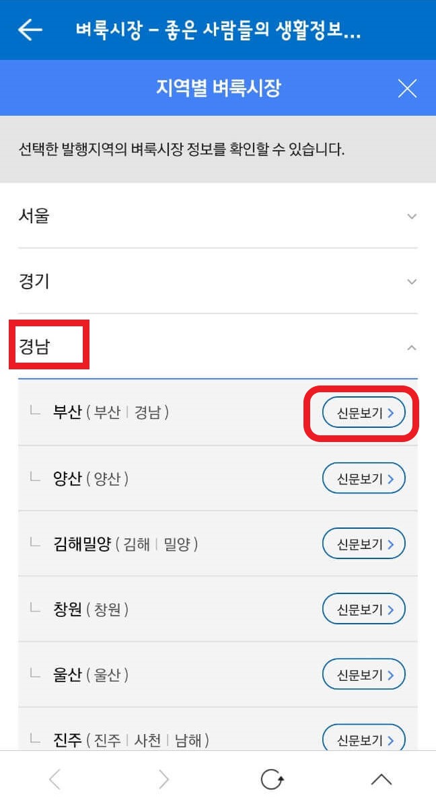Click the forward navigation chevron
The width and height of the screenshot is (436, 806).
point(163,779)
